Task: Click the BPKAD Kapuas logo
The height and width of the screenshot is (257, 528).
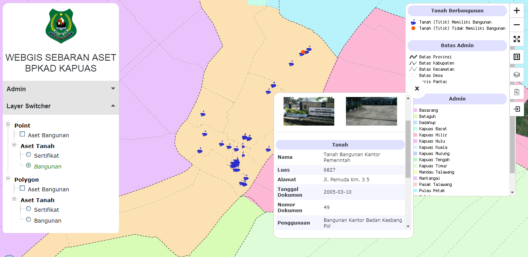Action: click(x=61, y=26)
